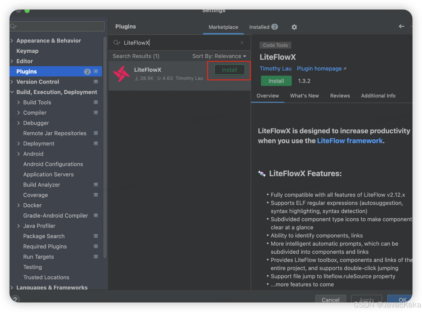Expand the Build Tools node
This screenshot has width=422, height=312.
[18, 102]
